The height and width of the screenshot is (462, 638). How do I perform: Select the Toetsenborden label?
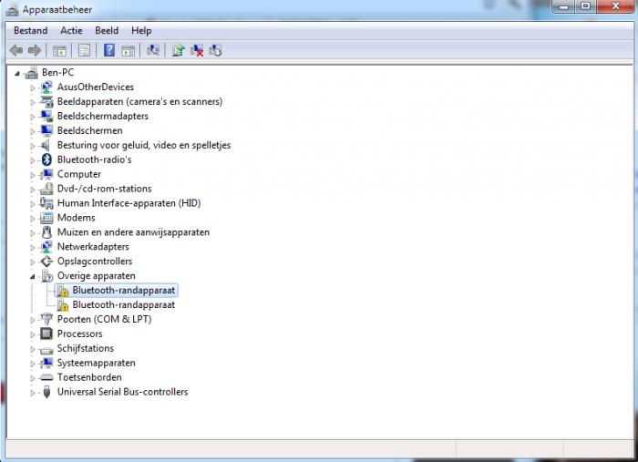point(89,377)
